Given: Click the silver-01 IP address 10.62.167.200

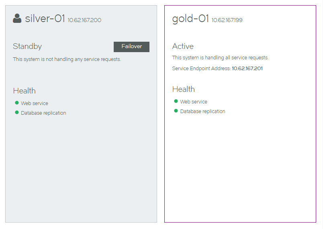Looking at the screenshot, I should point(84,20).
